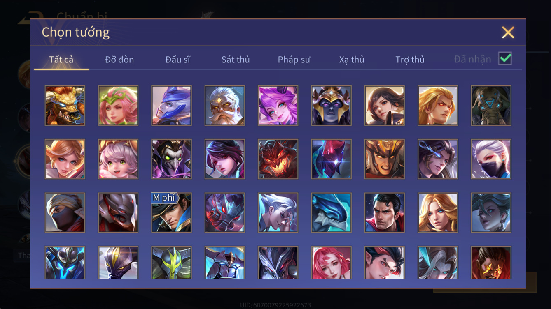Select the hero labeled M phí
The height and width of the screenshot is (309, 551).
[171, 213]
